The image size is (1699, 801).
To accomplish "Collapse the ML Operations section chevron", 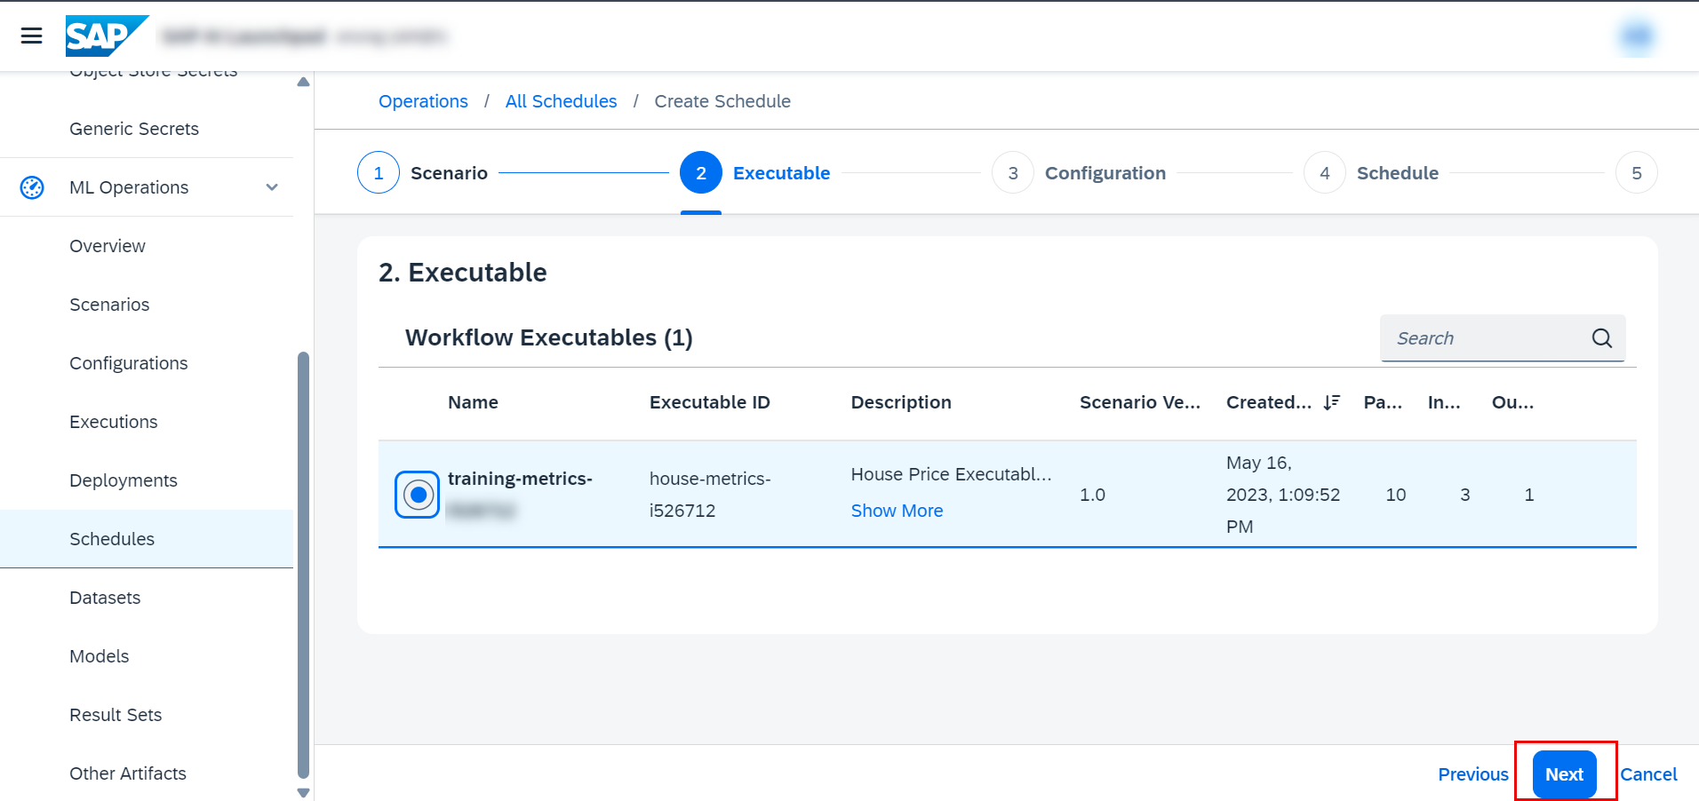I will coord(272,187).
